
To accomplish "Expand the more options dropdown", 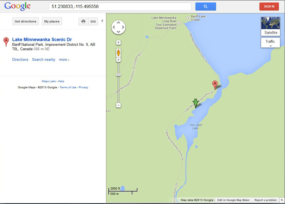I will pyautogui.click(x=64, y=60).
